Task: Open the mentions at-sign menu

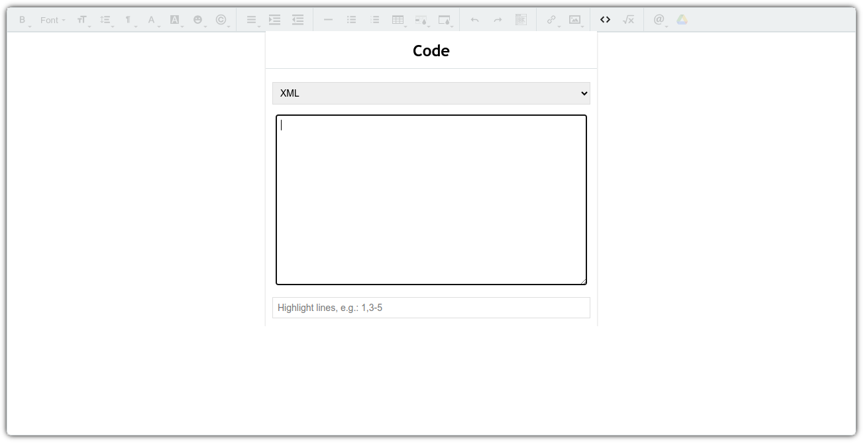Action: point(659,20)
